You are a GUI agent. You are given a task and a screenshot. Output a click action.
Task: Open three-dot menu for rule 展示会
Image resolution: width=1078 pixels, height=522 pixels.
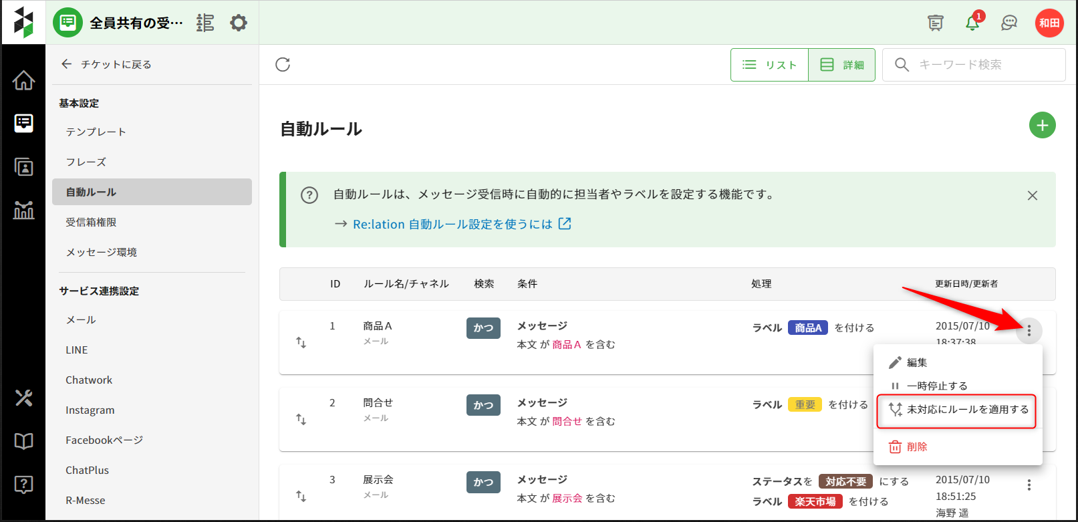[x=1029, y=485]
